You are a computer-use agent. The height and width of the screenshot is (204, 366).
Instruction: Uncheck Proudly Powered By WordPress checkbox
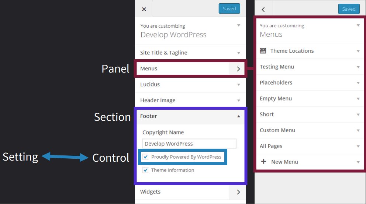pyautogui.click(x=145, y=157)
